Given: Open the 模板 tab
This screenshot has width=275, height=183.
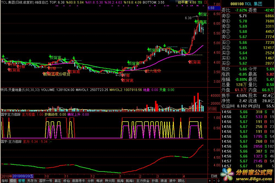Looking at the screenshot, I should click(13, 181).
